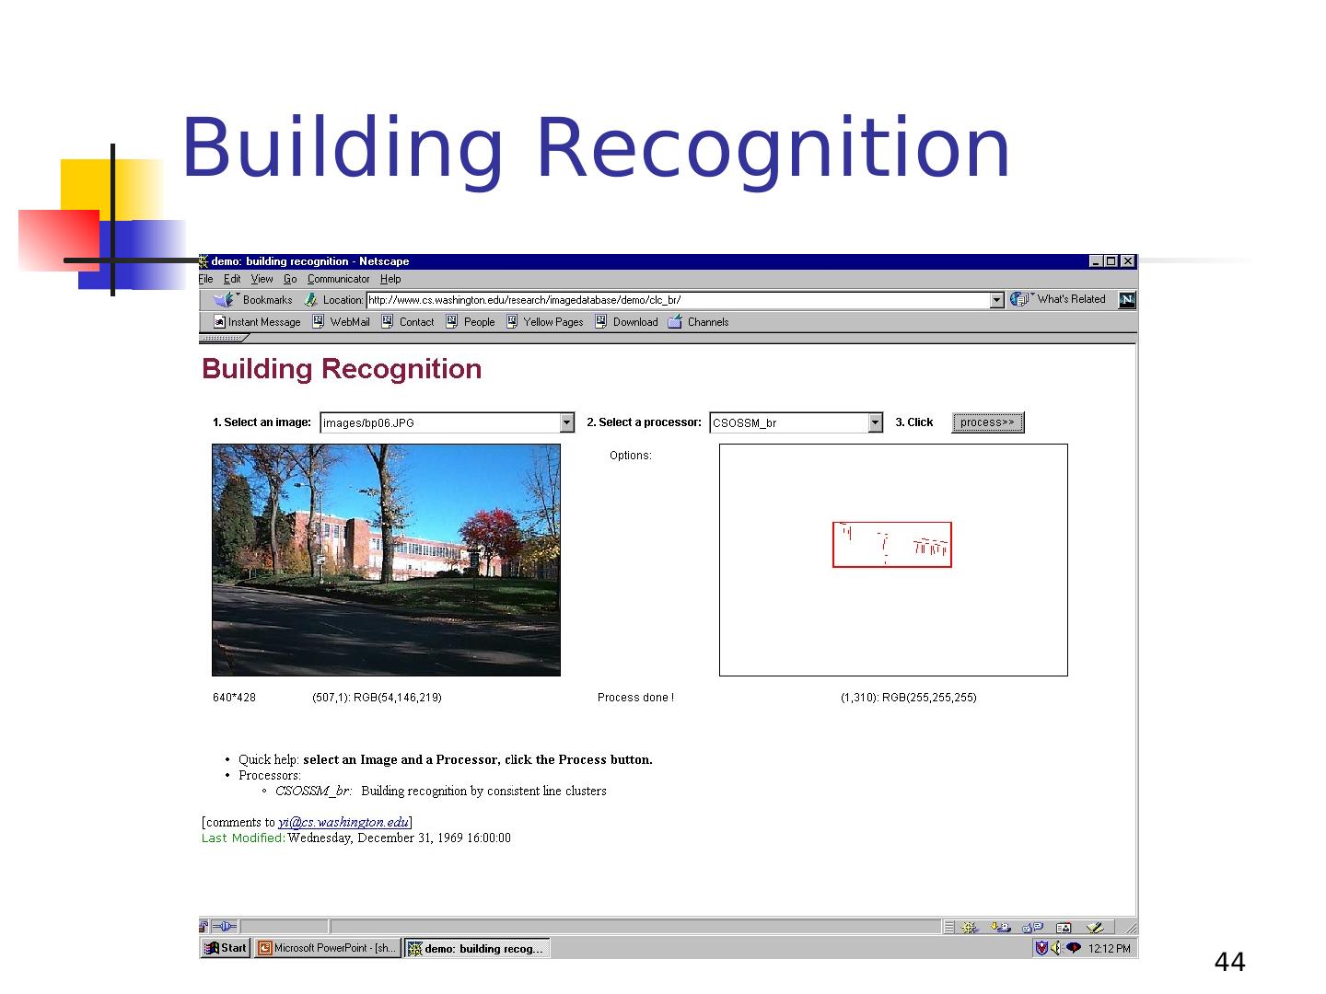This screenshot has height=994, width=1326.
Task: Open the Download personal toolbar shortcut
Action: 627,322
